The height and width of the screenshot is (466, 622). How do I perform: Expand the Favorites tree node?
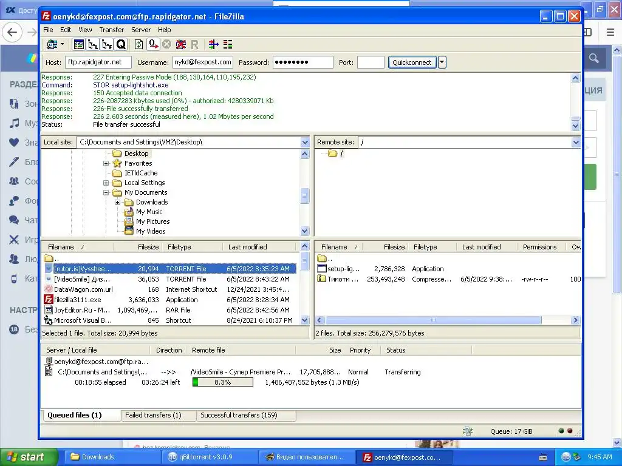tap(106, 163)
